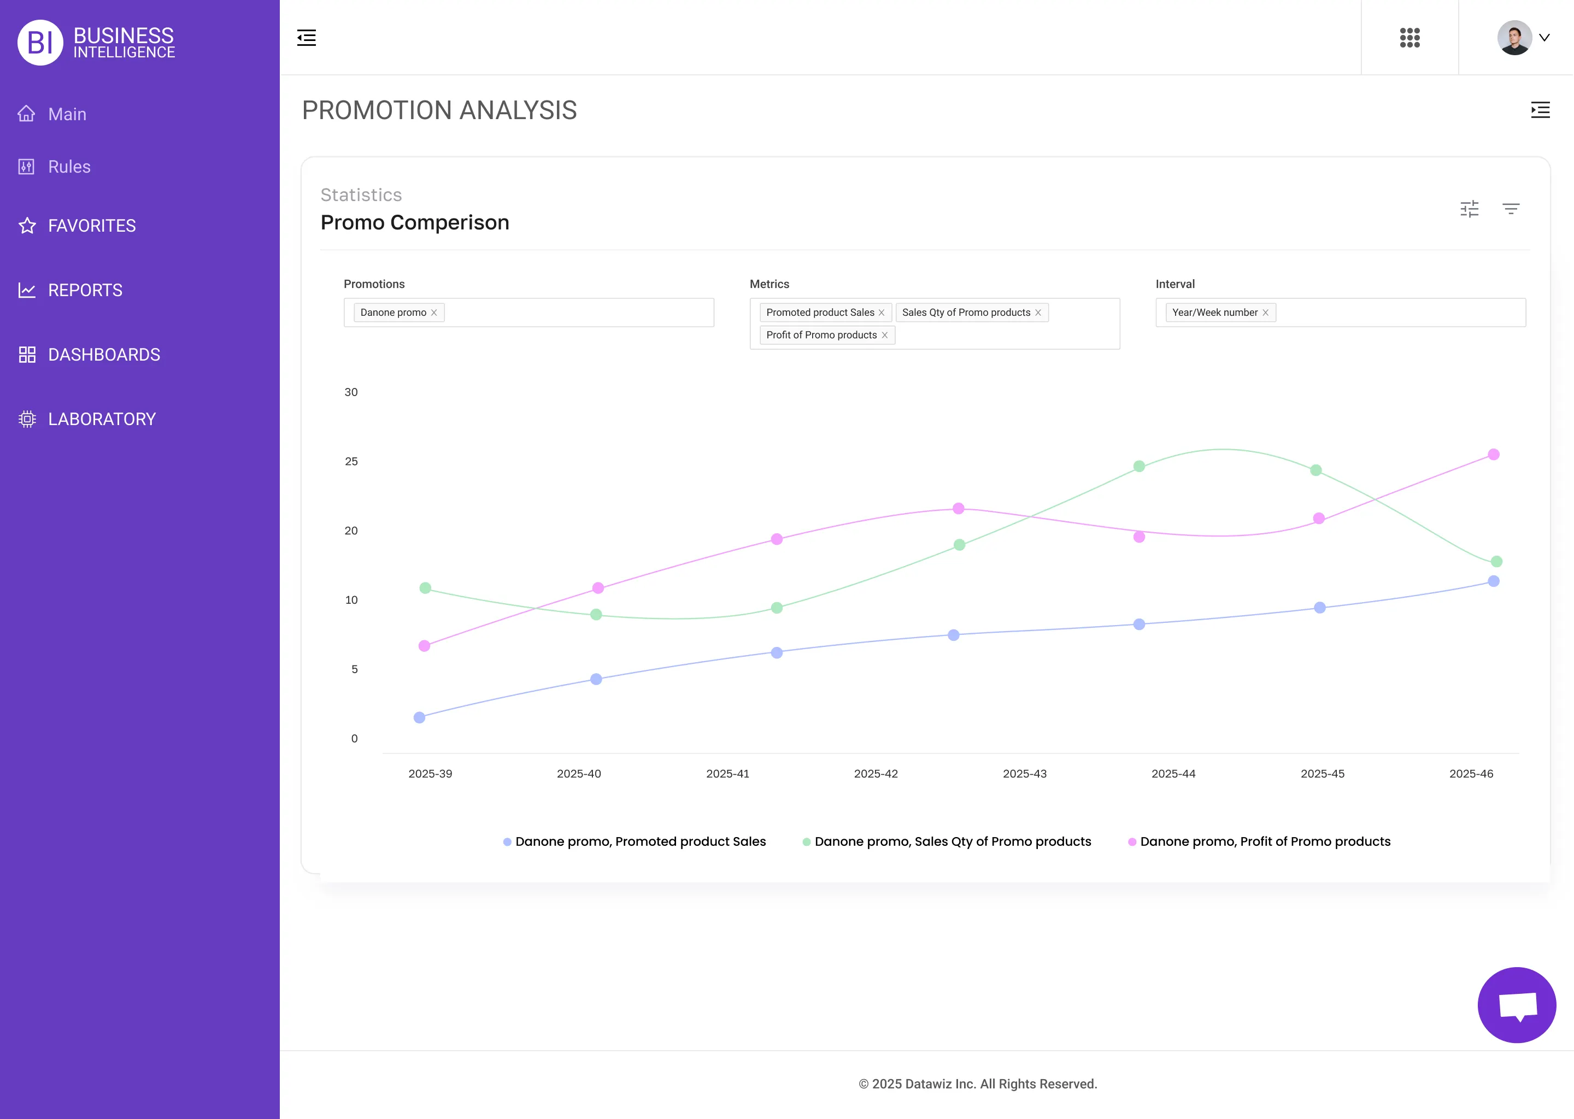Open chart settings sliders icon on Promo Comperison

tap(1470, 209)
